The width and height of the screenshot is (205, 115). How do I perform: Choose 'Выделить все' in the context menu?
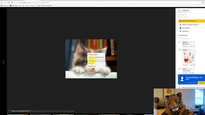(x=96, y=66)
